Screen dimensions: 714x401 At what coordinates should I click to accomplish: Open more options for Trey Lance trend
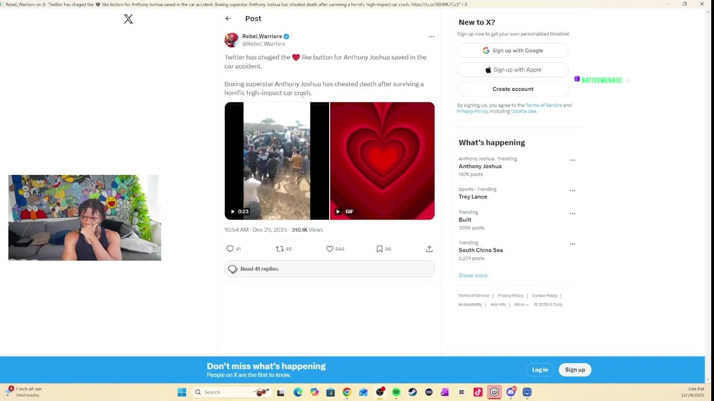pos(572,190)
